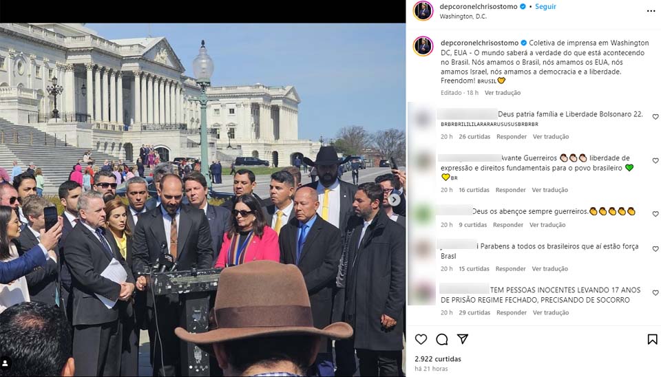
Task: Go to next photo arrow
Action: click(395, 200)
